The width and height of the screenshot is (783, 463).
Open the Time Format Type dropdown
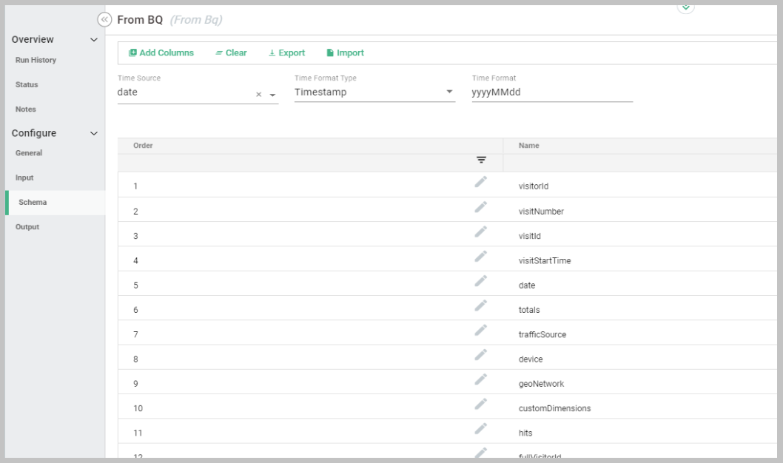tap(449, 92)
